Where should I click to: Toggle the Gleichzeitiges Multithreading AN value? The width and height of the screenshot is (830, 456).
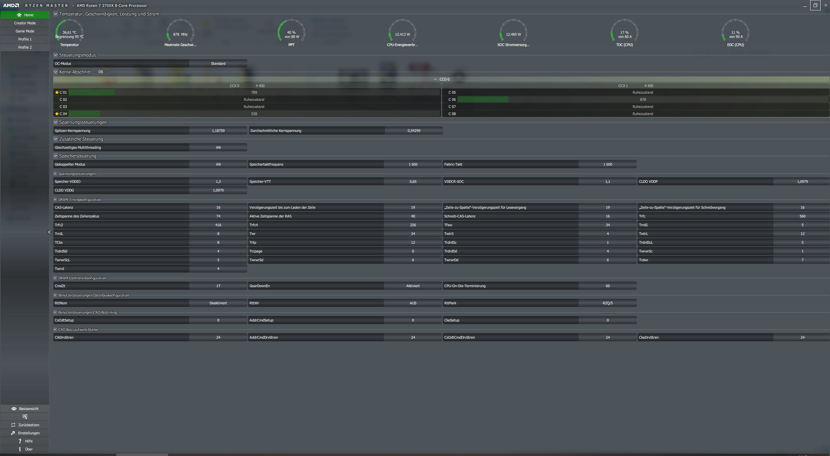(218, 147)
